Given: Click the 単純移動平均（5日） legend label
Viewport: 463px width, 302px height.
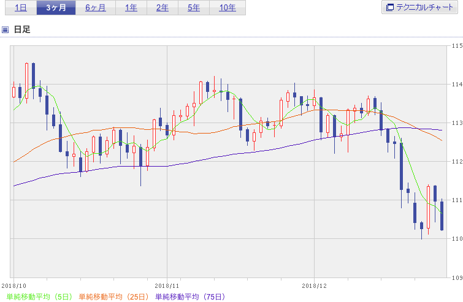Looking at the screenshot, I should pyautogui.click(x=39, y=296).
